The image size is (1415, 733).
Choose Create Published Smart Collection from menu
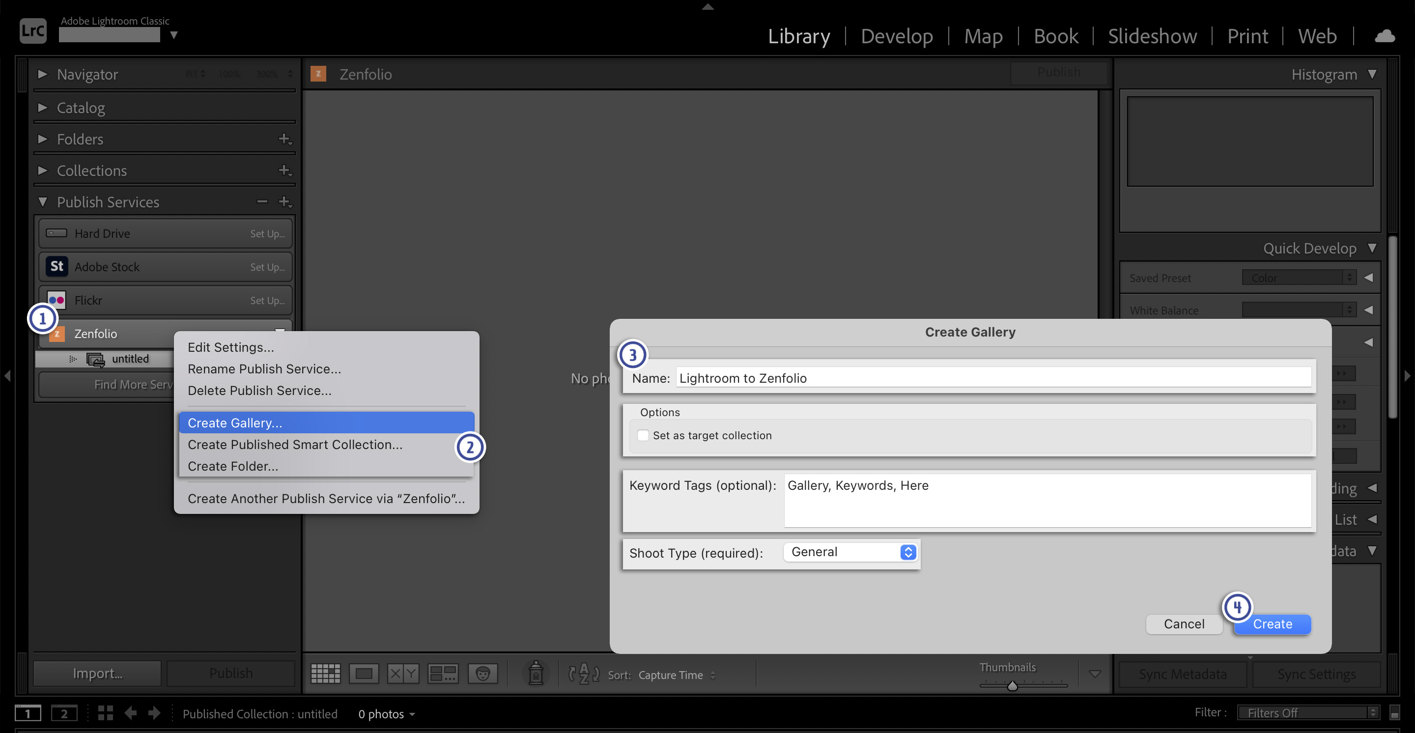(x=295, y=444)
